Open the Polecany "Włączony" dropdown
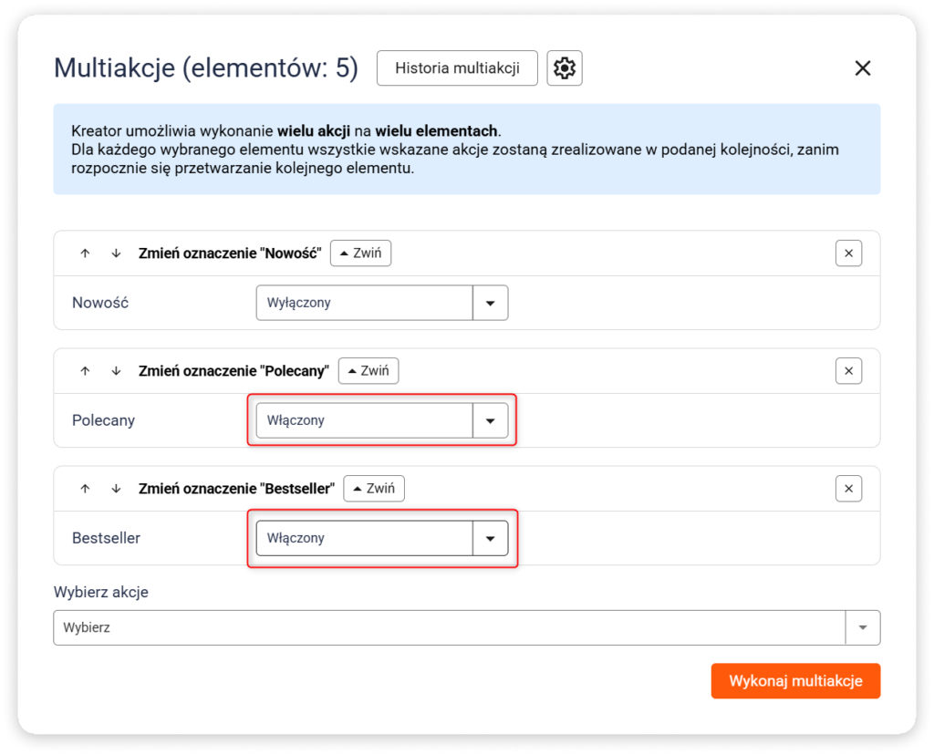 [x=381, y=420]
